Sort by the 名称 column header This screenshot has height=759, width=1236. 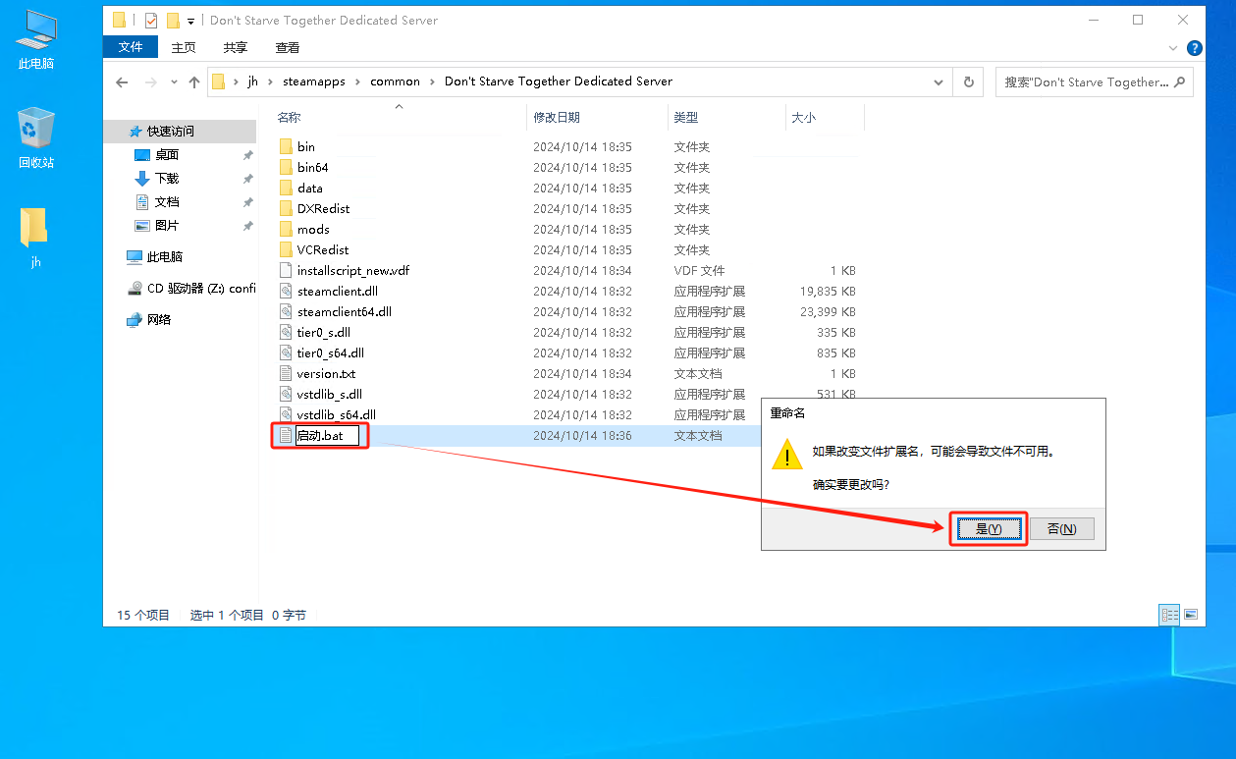coord(290,117)
